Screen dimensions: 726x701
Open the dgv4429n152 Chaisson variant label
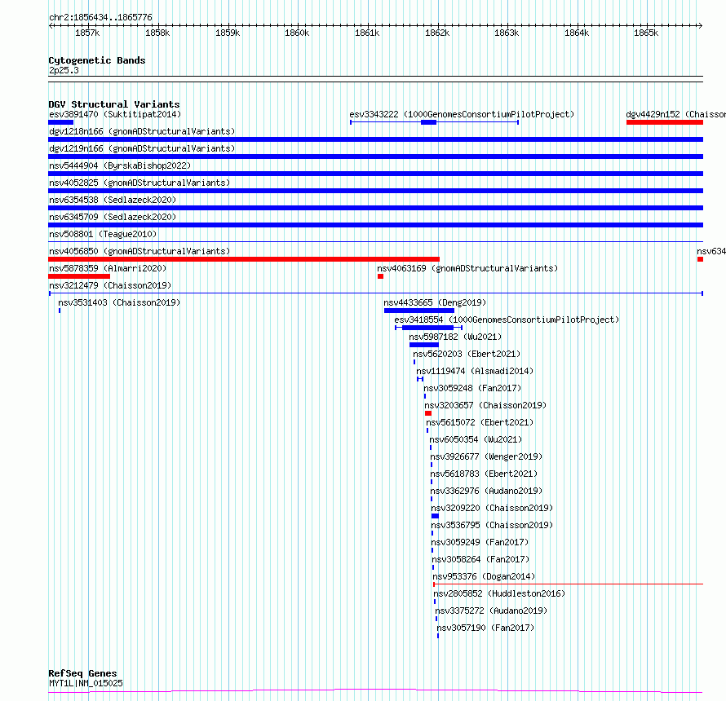(675, 114)
